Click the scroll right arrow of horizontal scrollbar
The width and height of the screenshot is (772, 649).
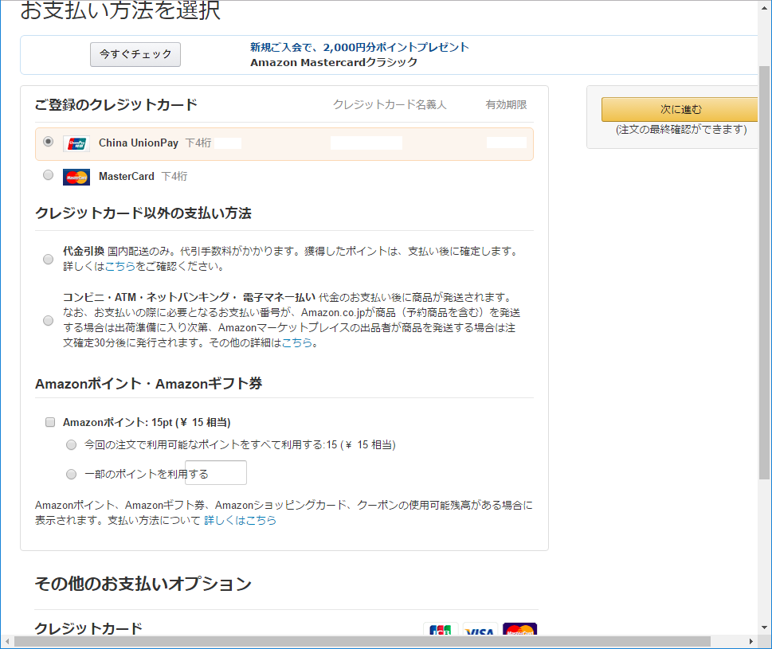(x=750, y=642)
